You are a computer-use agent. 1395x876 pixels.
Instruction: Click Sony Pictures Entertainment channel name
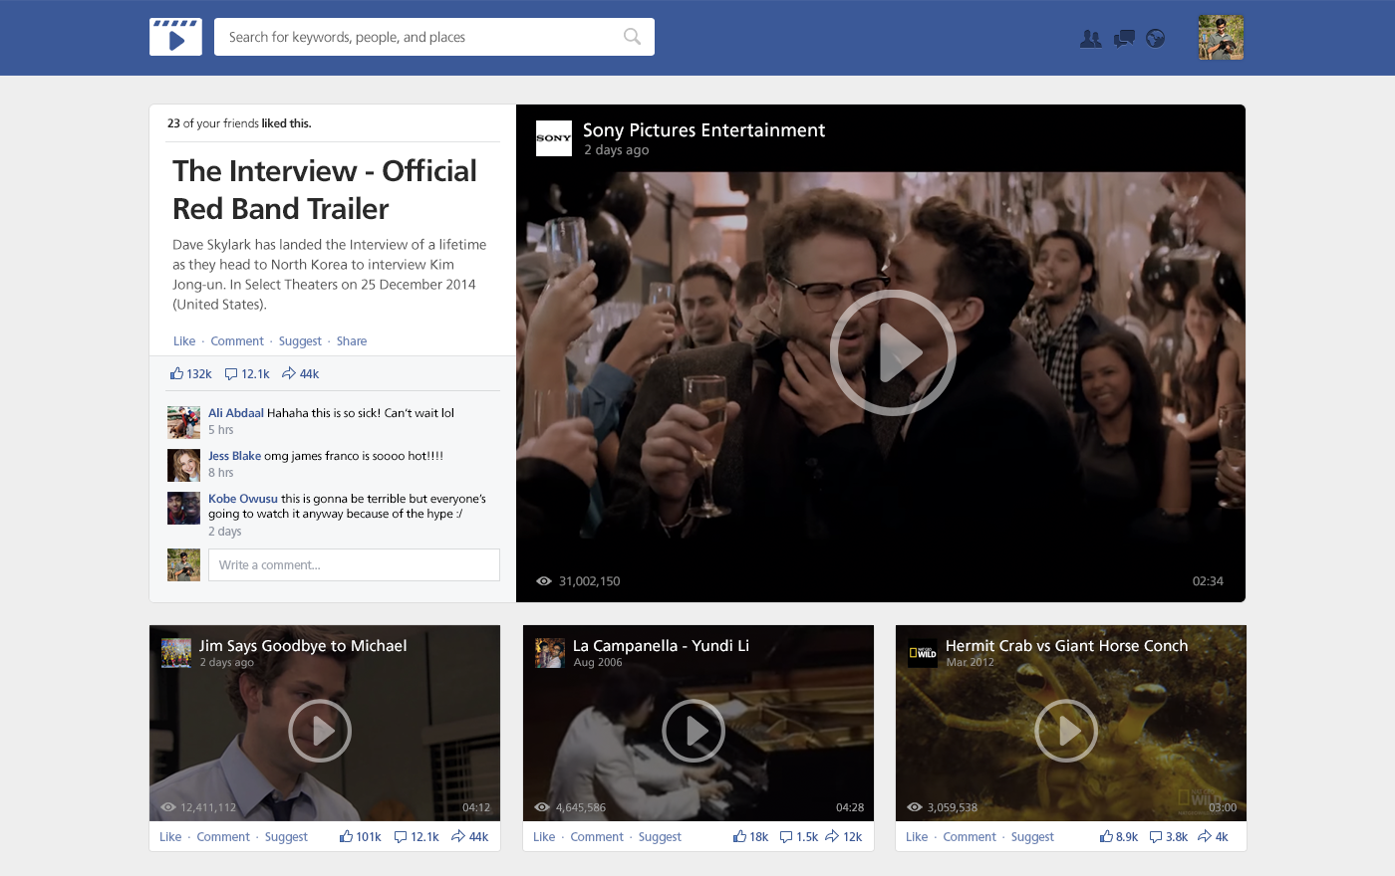coord(703,130)
